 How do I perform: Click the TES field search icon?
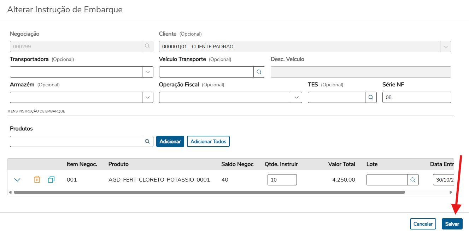pyautogui.click(x=370, y=97)
